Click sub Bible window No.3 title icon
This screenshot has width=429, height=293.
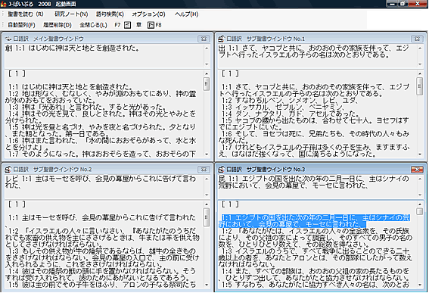(x=222, y=170)
